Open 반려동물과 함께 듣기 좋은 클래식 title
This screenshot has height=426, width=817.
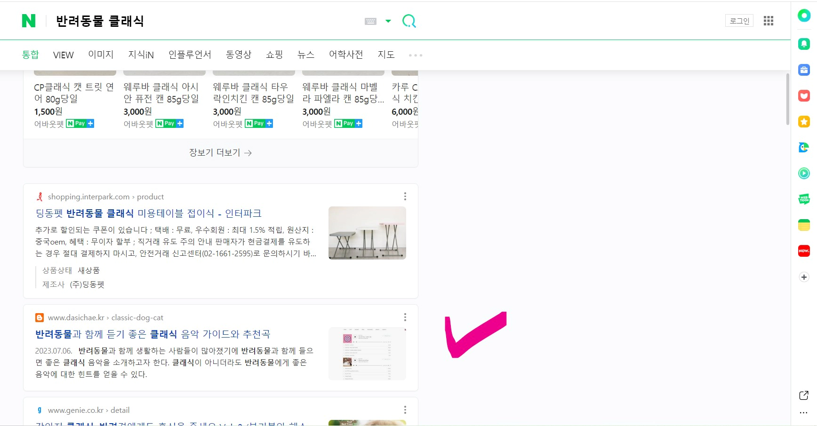pyautogui.click(x=153, y=334)
